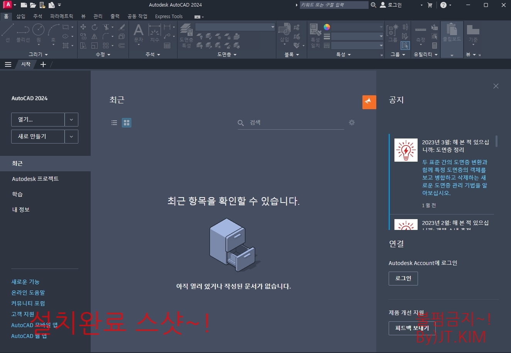Open the search settings gear icon
Viewport: 511px width, 353px height.
tap(352, 122)
